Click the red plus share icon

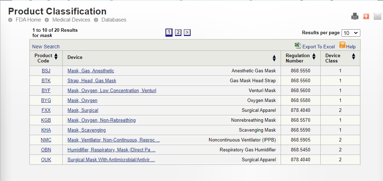(x=366, y=16)
